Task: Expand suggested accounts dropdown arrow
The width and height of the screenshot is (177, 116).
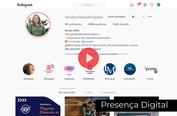Action: click(143, 17)
